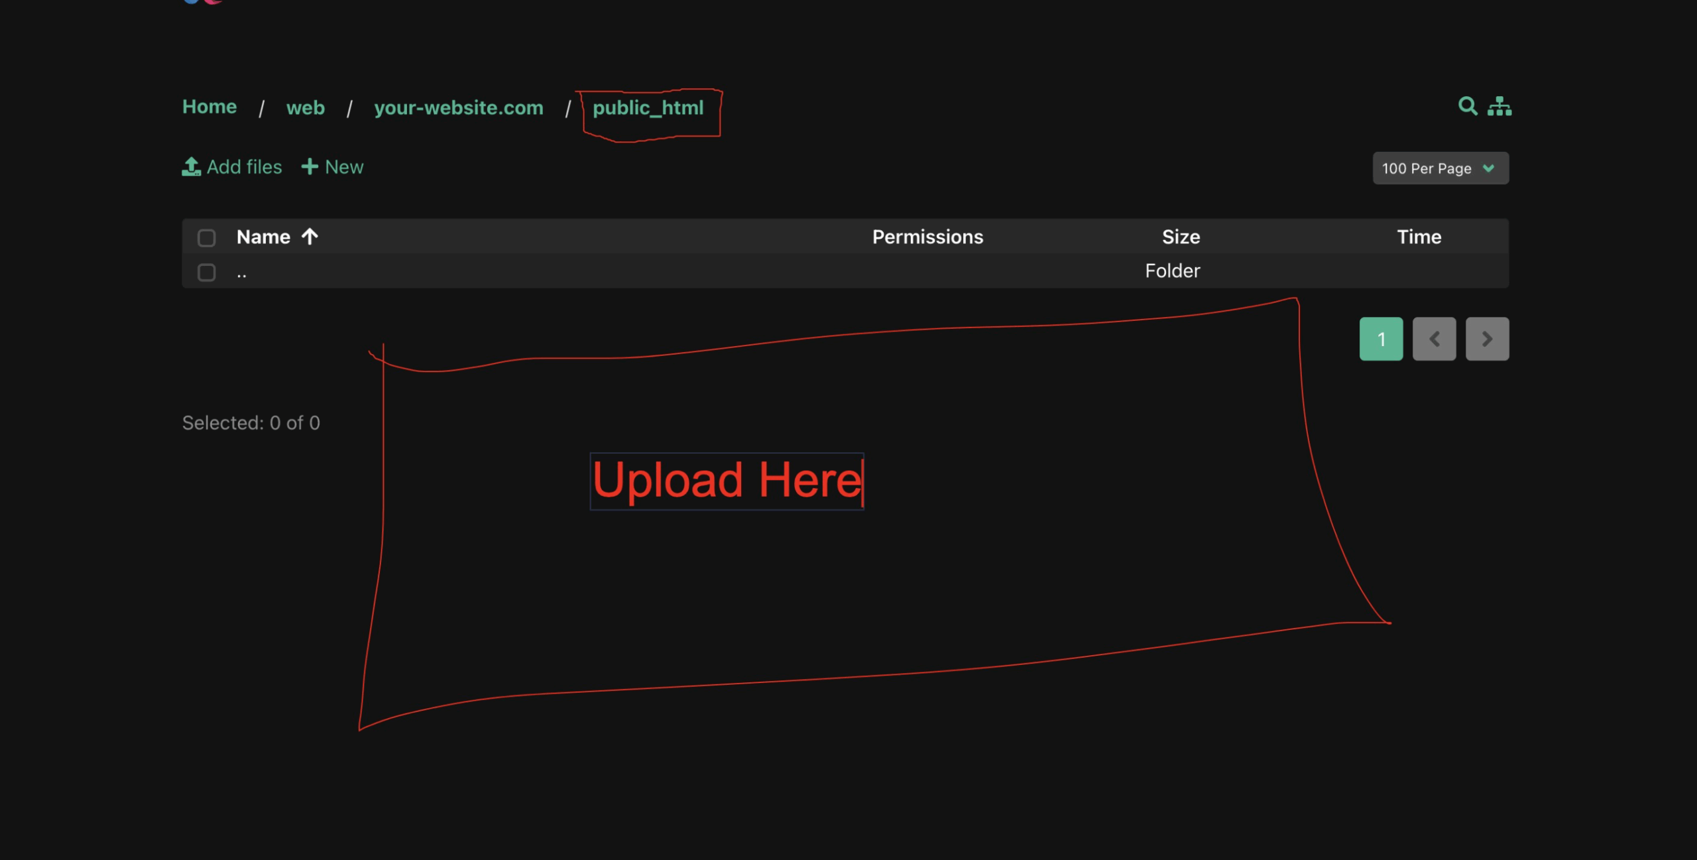Screen dimensions: 1697x860
Task: Open the 100 Per Page dropdown
Action: pyautogui.click(x=1440, y=168)
